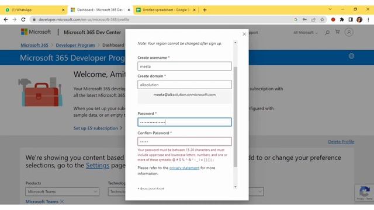Focus the Confirm Password field
Viewport: 374px width, 210px height.
185,141
